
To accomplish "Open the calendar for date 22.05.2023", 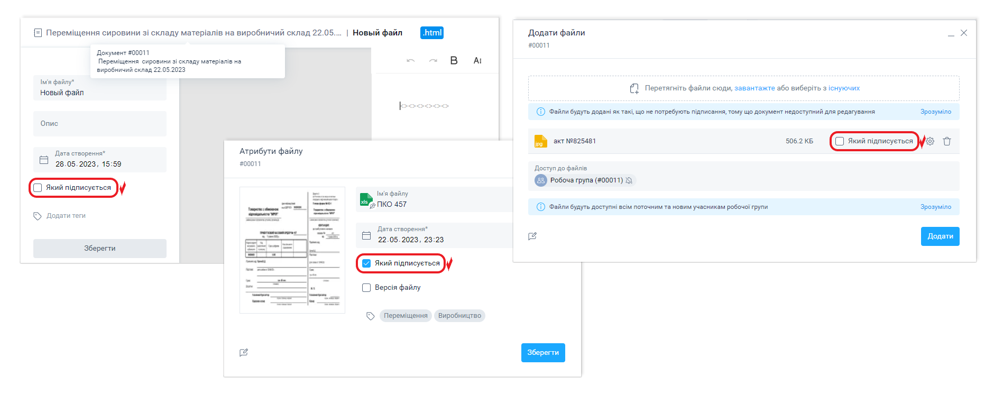I will coord(366,235).
